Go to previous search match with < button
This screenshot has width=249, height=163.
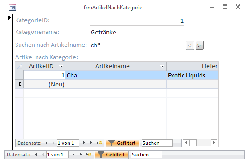[x=190, y=45]
